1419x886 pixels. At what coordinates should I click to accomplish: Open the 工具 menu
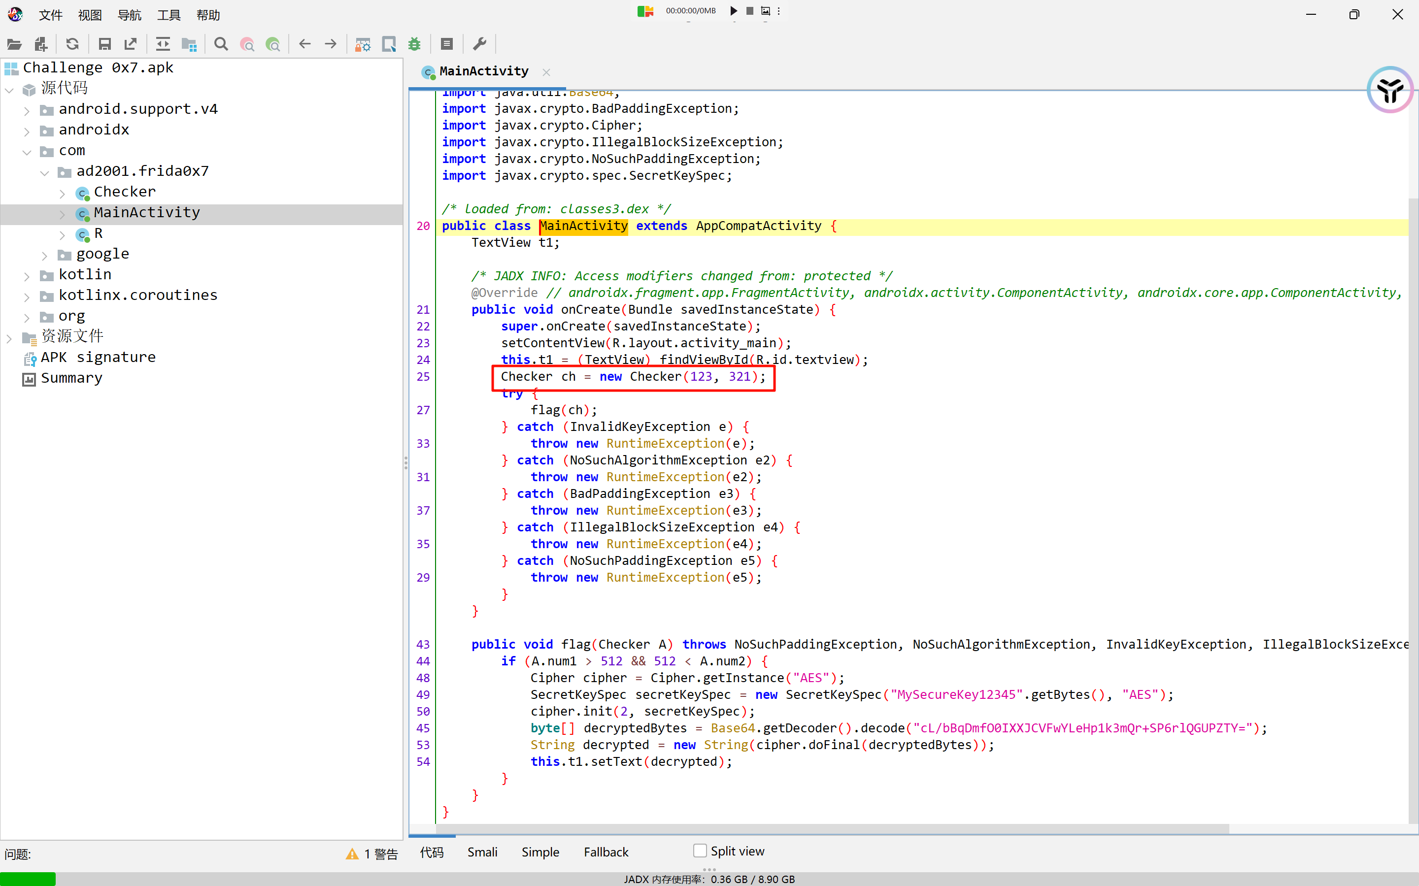pos(168,15)
